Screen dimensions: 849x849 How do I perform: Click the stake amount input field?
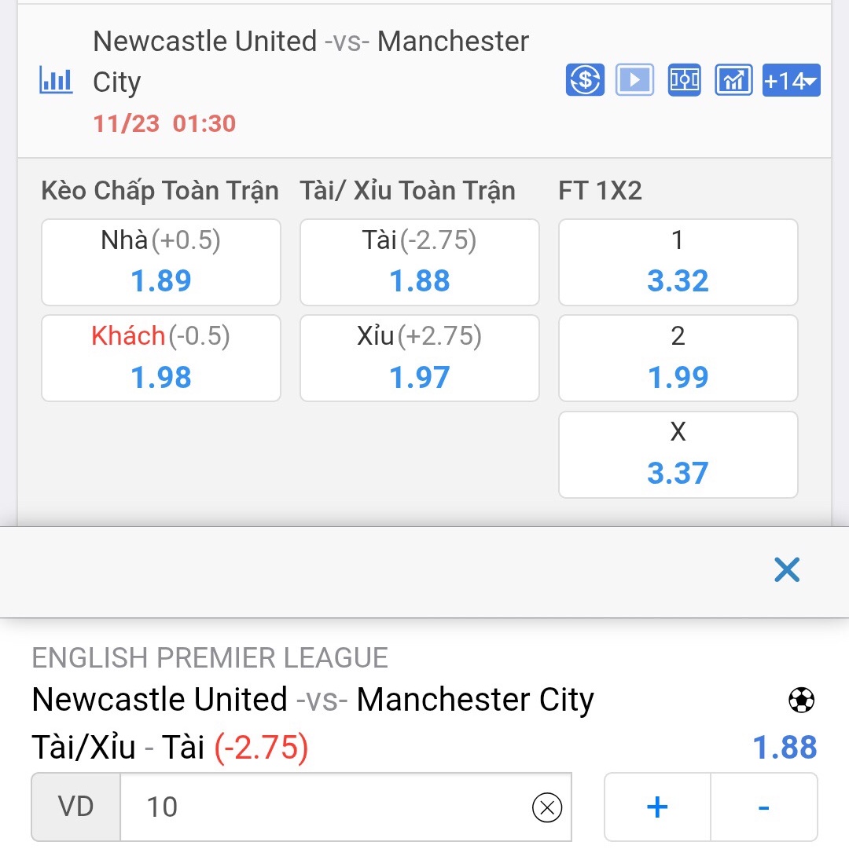330,807
